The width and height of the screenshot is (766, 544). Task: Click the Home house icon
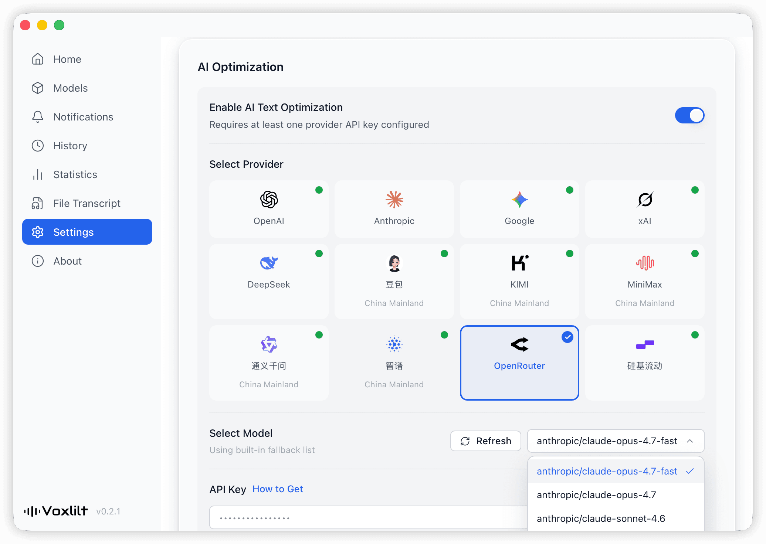(38, 59)
